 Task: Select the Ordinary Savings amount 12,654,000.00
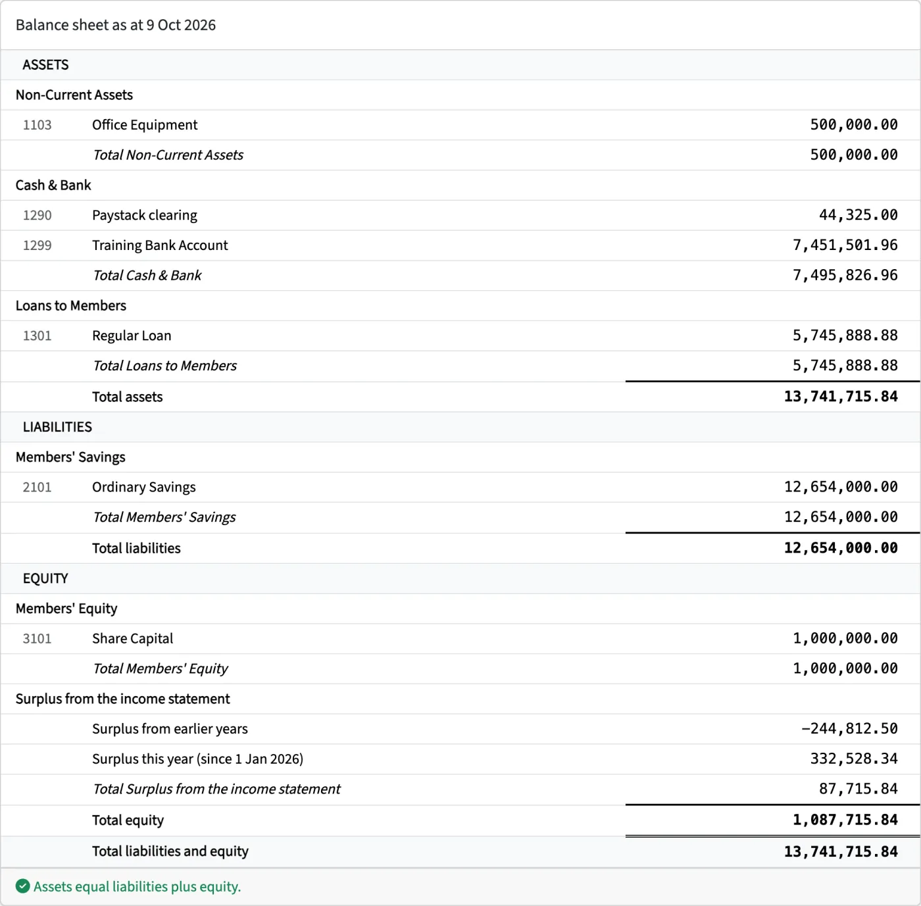pos(841,486)
